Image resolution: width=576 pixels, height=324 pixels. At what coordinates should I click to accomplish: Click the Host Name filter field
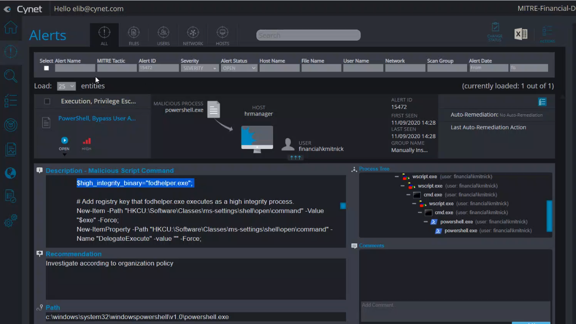[x=279, y=68]
